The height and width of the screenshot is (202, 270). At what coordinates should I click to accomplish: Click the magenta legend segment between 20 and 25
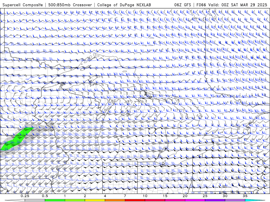coord(195,200)
